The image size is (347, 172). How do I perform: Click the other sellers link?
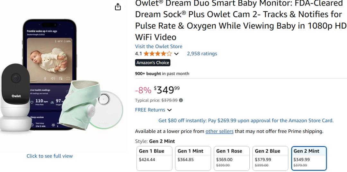[219, 131]
